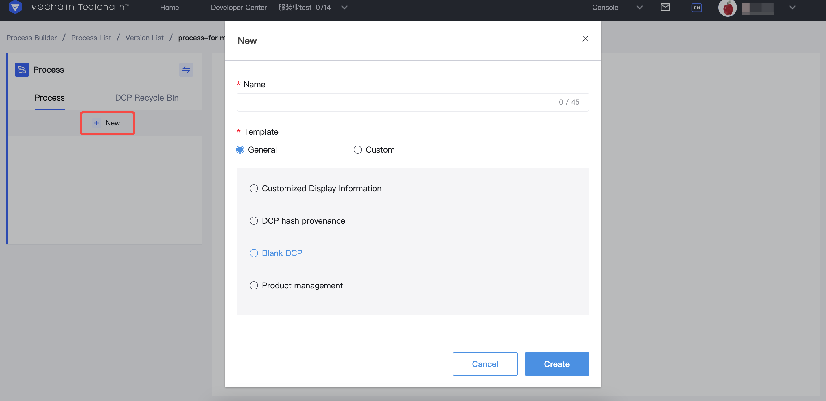Close the New dialog with X
This screenshot has height=401, width=826.
click(x=585, y=39)
